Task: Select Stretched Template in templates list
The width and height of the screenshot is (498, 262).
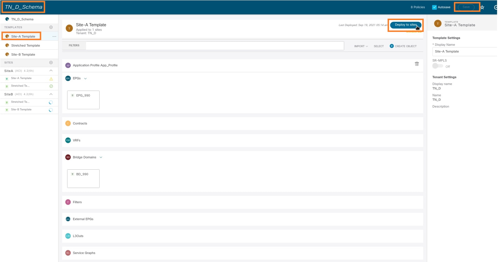Action: click(26, 46)
